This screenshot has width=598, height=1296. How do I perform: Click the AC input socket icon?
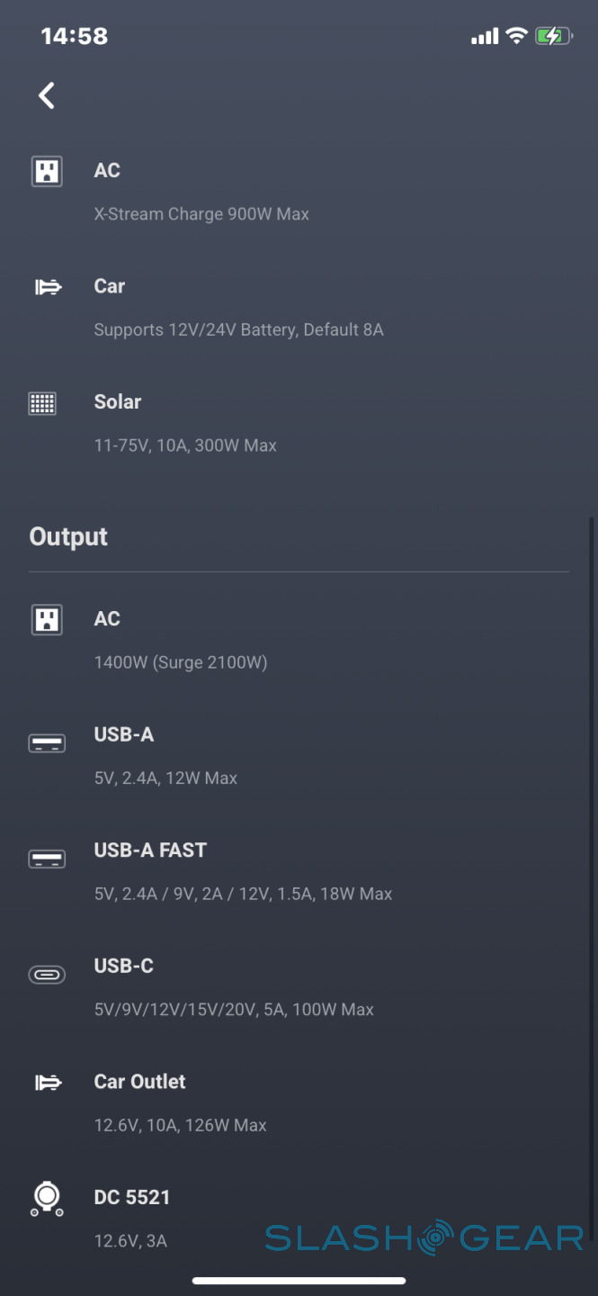point(47,171)
